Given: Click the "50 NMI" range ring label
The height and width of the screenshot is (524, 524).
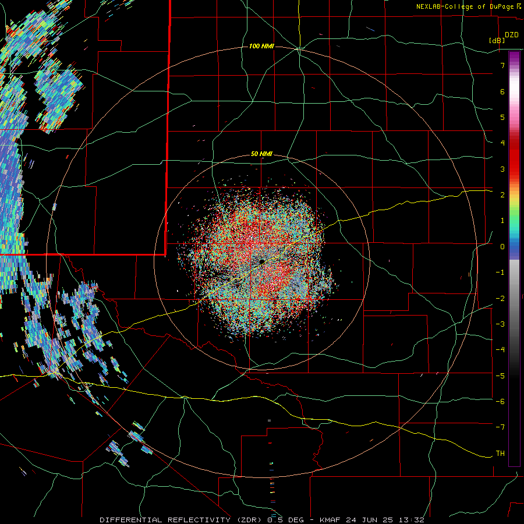Looking at the screenshot, I should [261, 154].
